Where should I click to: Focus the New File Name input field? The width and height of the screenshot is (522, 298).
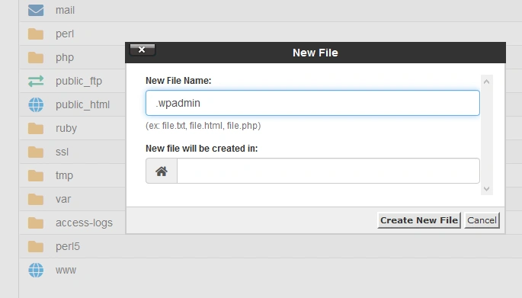tap(312, 103)
